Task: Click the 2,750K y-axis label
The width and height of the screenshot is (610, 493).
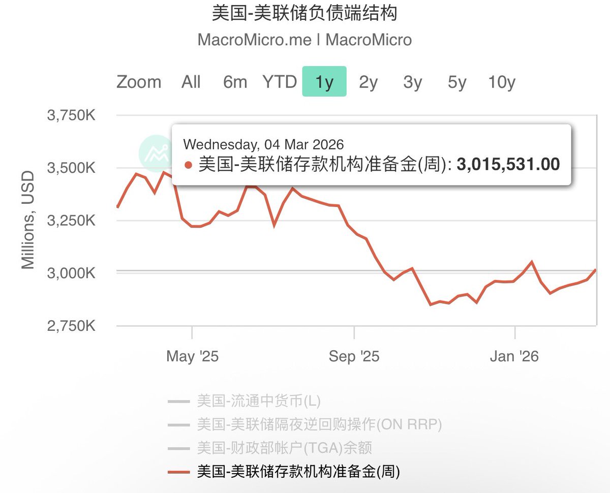Action: pos(71,326)
